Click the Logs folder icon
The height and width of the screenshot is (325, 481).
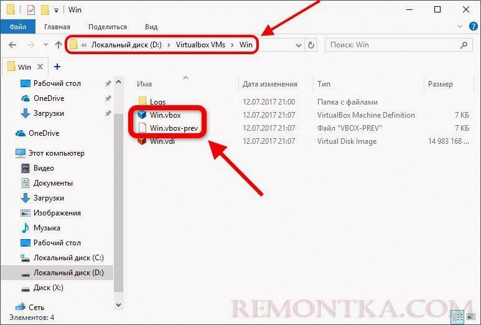point(142,101)
